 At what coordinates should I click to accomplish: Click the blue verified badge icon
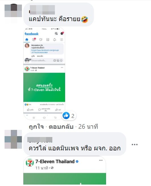pos(77,162)
